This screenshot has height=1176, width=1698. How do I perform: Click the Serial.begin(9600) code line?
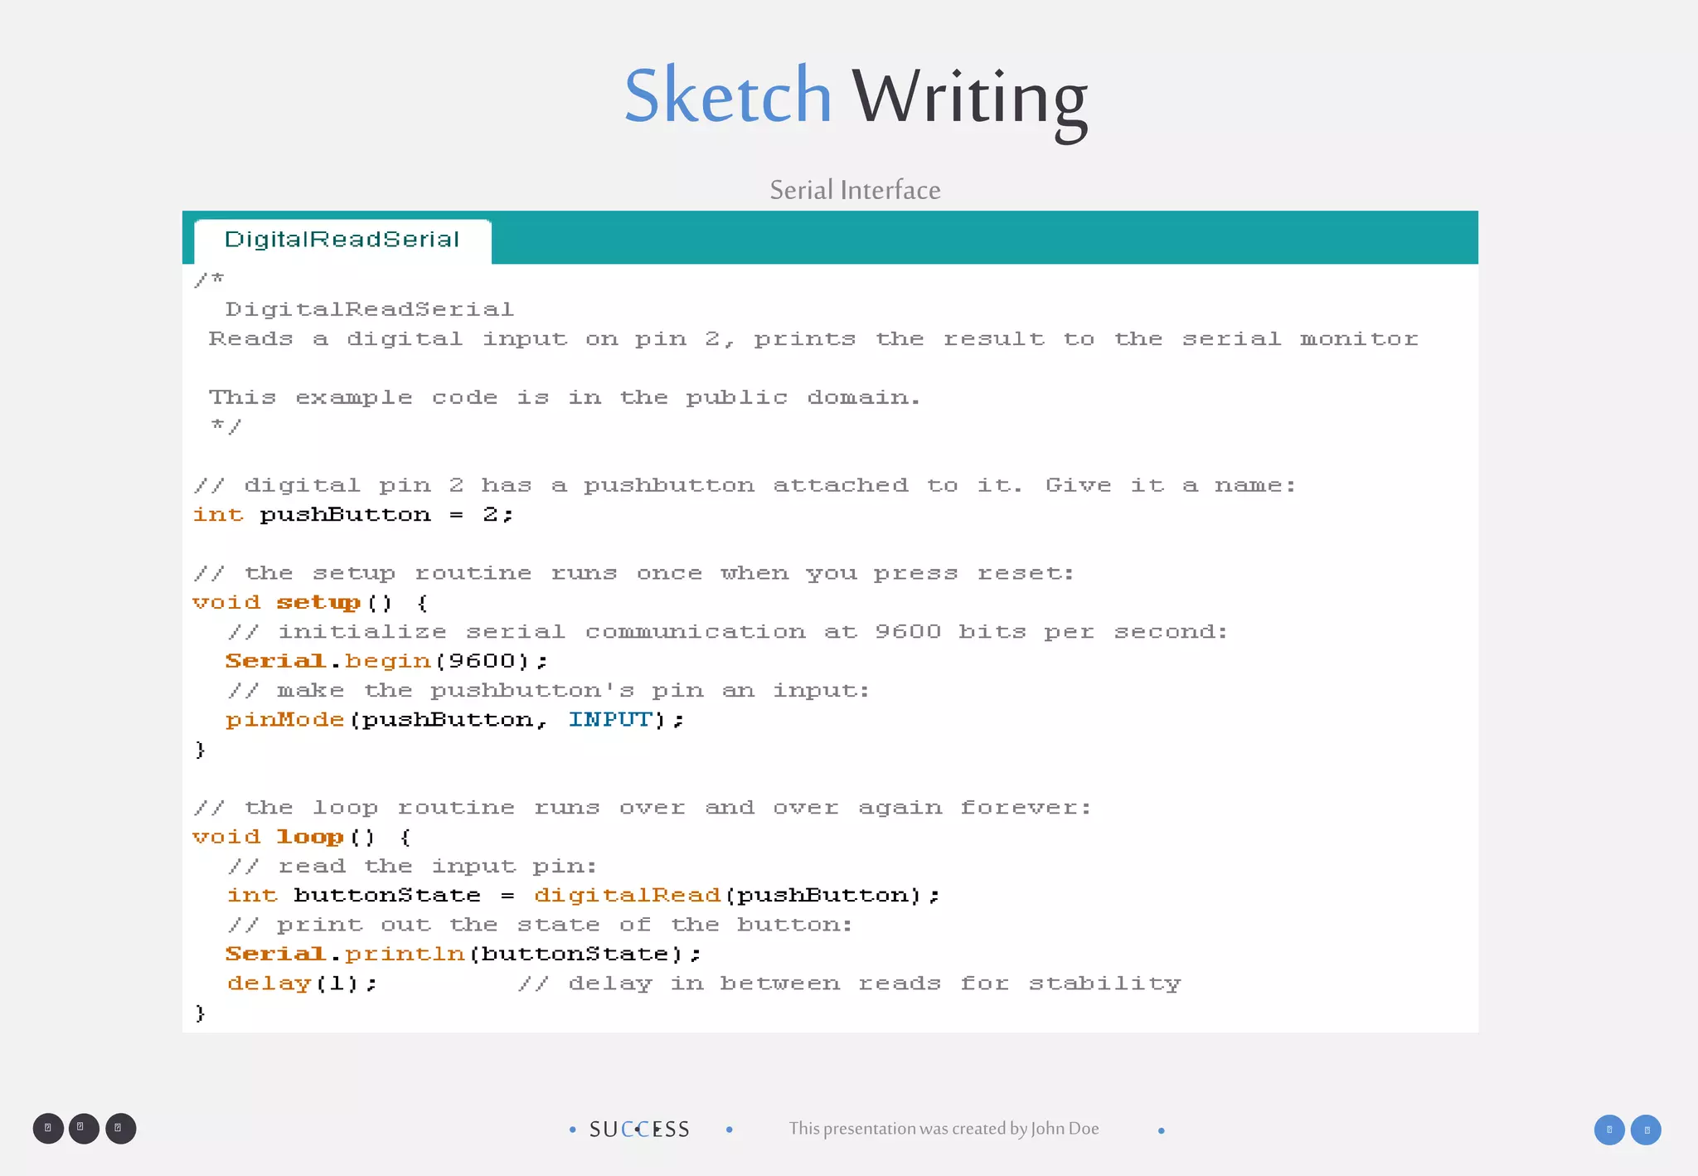pyautogui.click(x=386, y=661)
